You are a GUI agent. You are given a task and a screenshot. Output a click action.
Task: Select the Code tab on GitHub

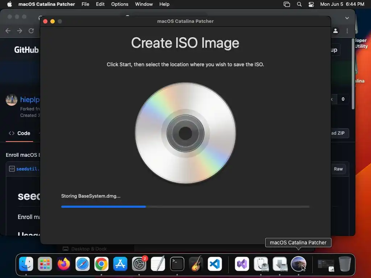pos(20,133)
